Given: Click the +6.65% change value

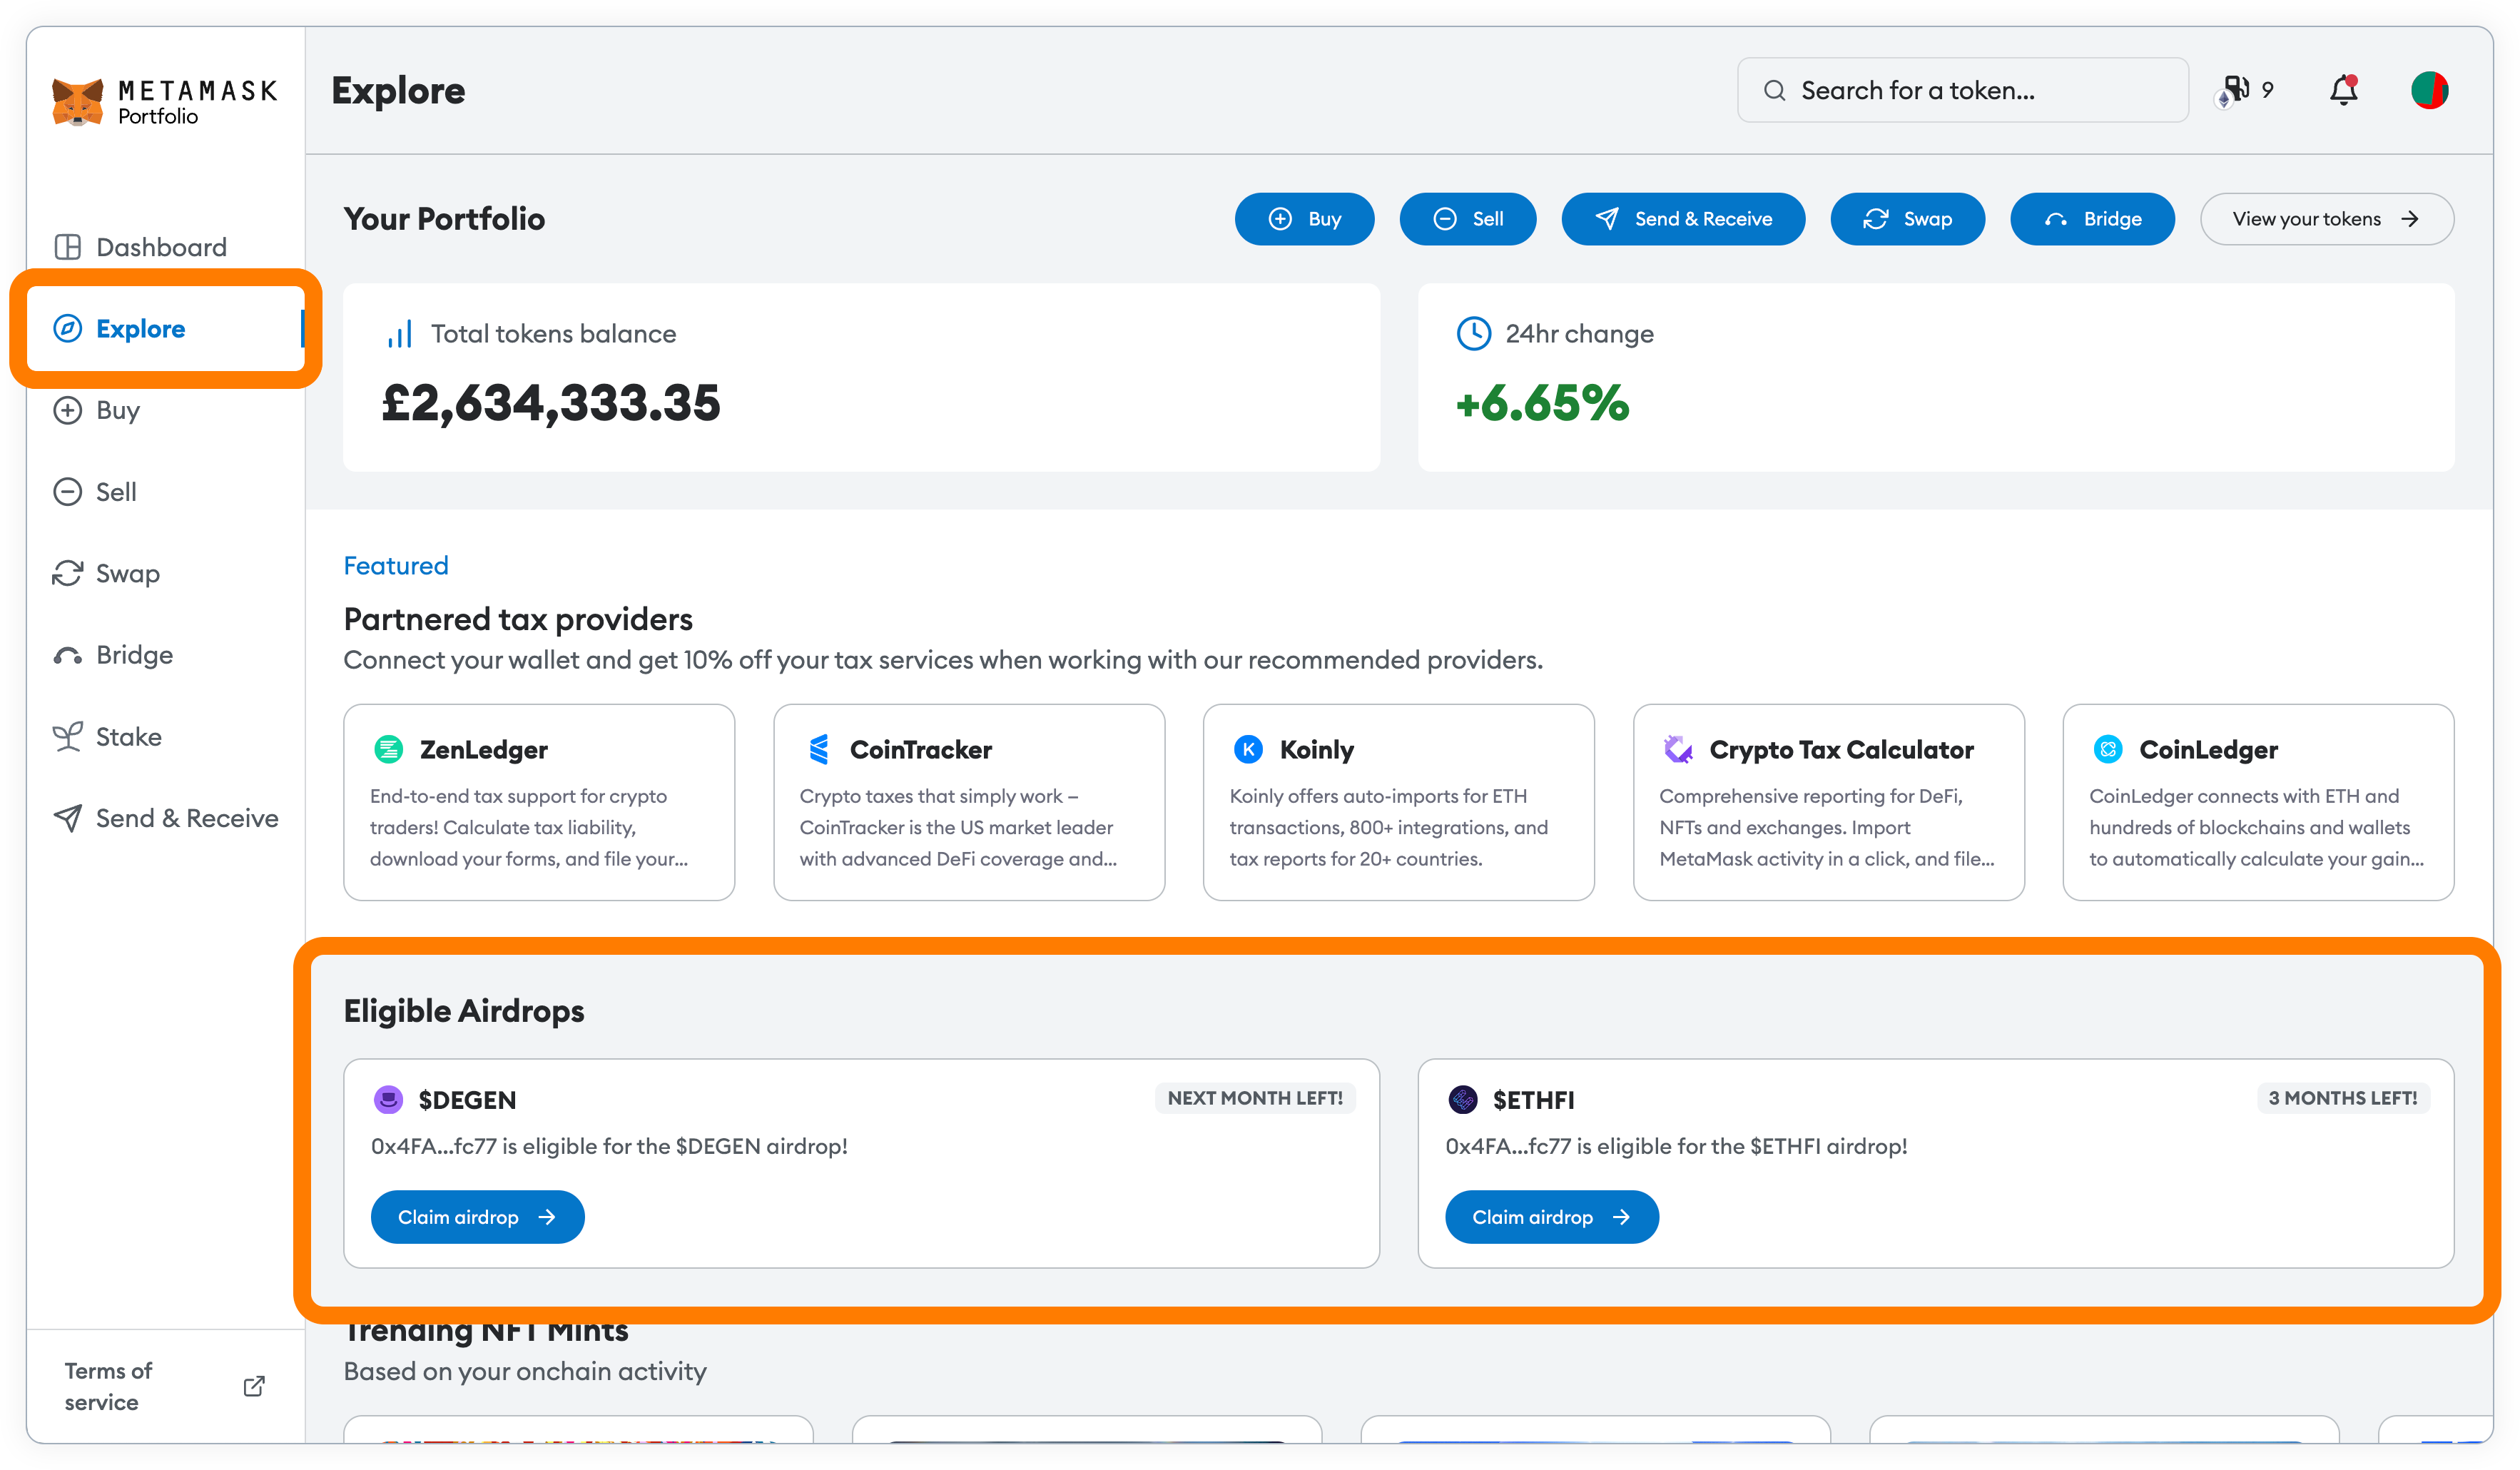Looking at the screenshot, I should 1543,403.
